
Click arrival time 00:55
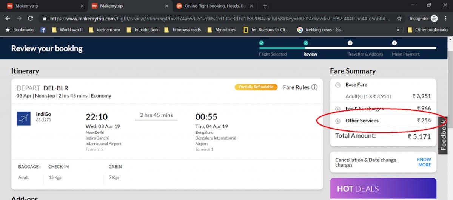point(206,116)
